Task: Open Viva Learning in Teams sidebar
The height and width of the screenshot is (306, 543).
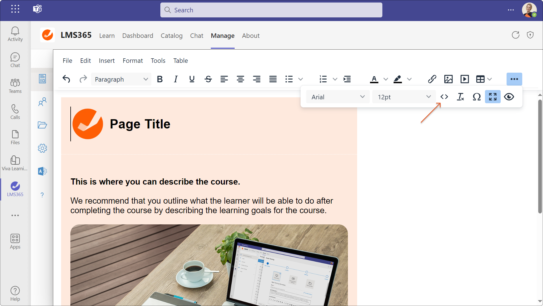Action: (15, 163)
